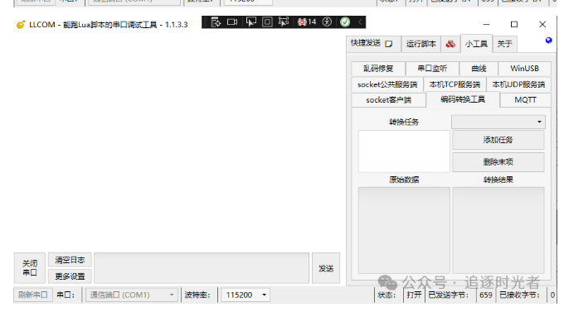Screen dimensions: 564x312
Task: Click the blue globe icon at panel corner
Action: pos(548,41)
